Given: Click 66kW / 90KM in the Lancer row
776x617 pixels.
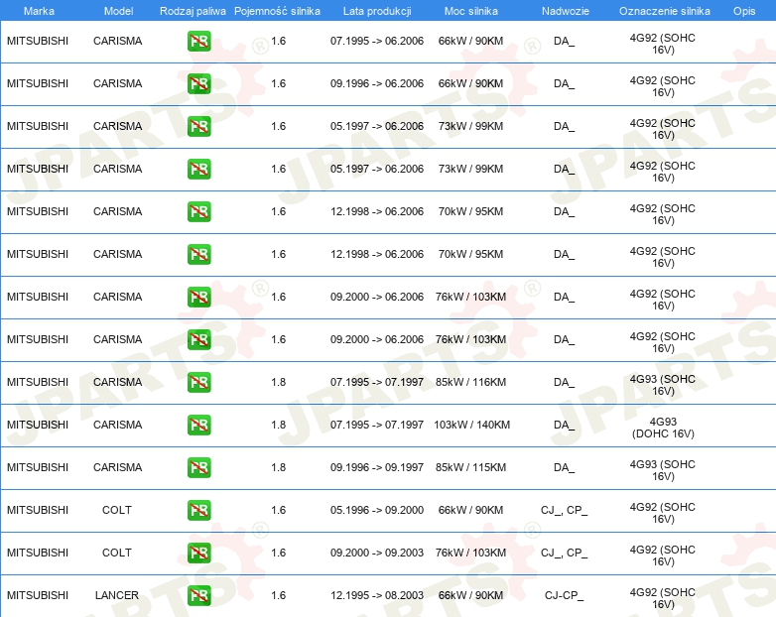Looking at the screenshot, I should point(470,595).
